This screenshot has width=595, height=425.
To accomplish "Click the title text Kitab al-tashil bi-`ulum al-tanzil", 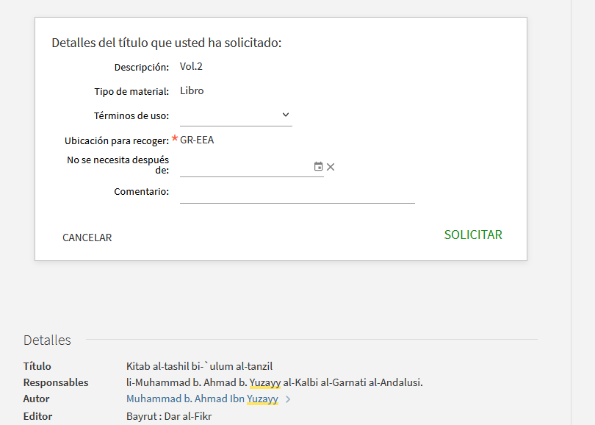I will pyautogui.click(x=199, y=366).
